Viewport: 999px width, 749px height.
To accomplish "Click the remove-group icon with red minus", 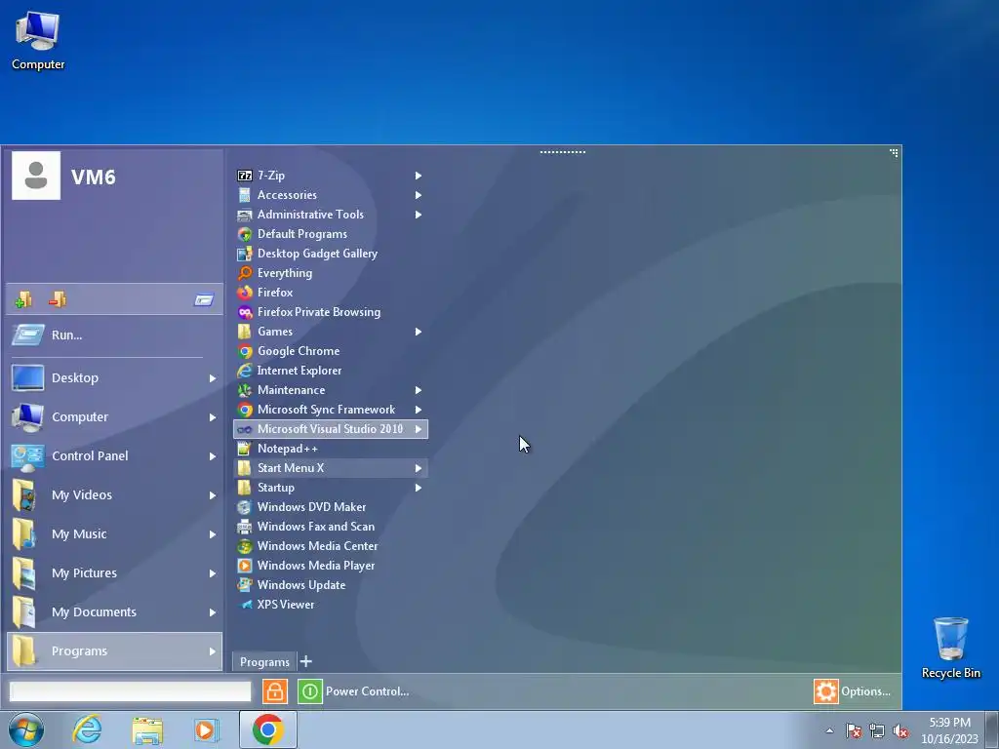I will tap(58, 298).
